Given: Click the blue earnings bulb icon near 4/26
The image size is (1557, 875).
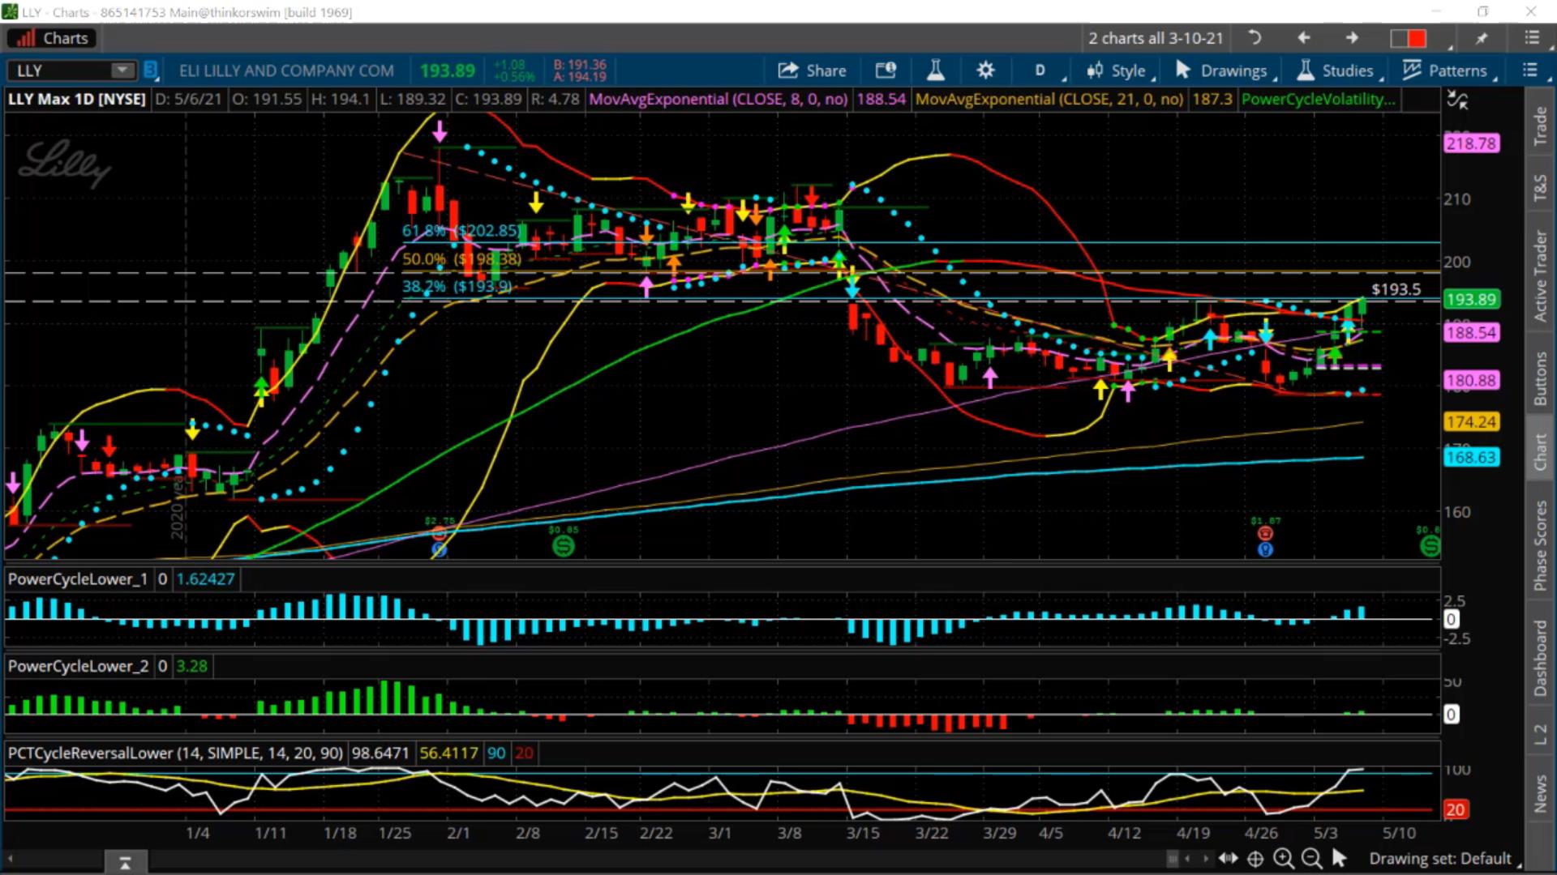Looking at the screenshot, I should (1265, 550).
